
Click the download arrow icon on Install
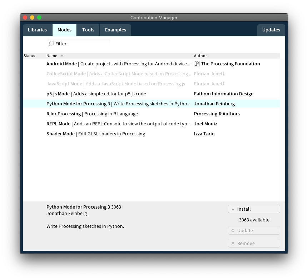coord(233,209)
